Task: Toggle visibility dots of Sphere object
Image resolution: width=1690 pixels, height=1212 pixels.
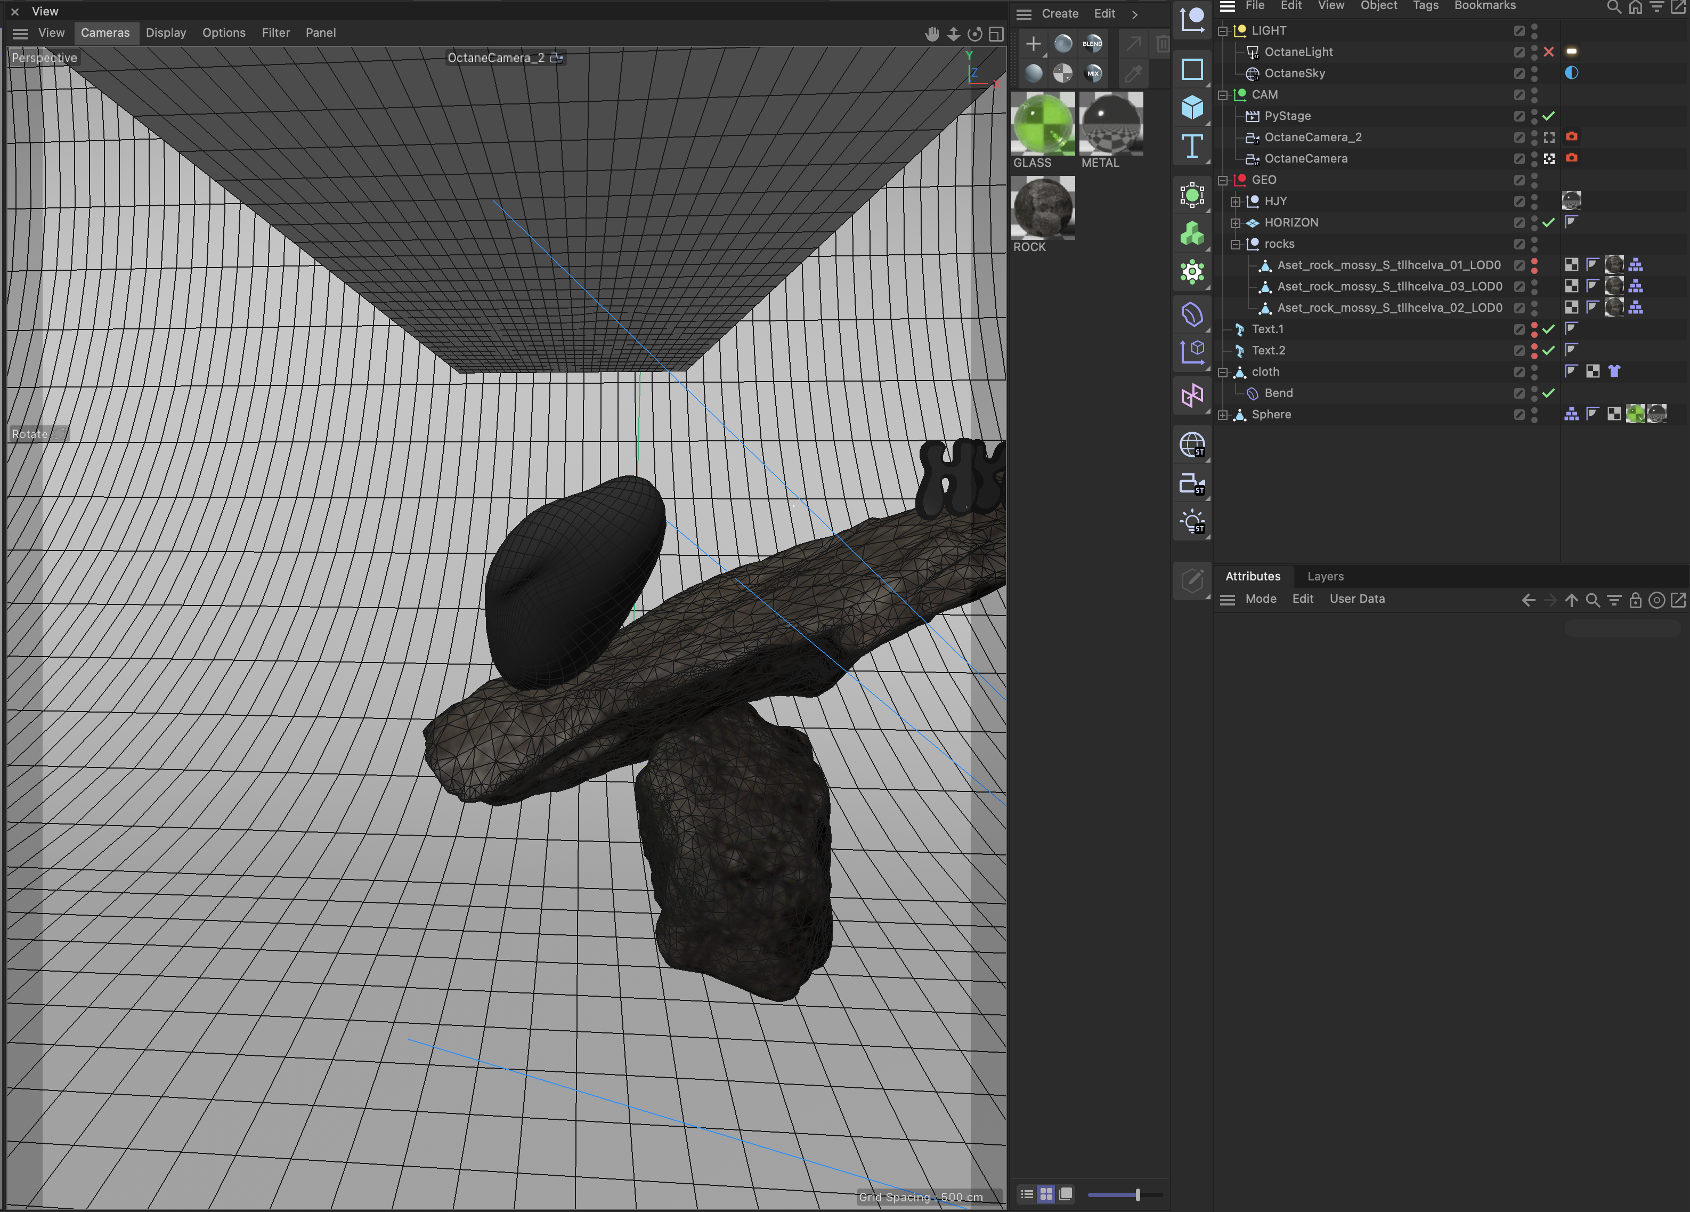Action: click(1534, 415)
